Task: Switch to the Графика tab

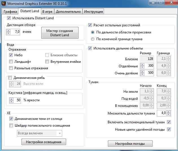Action: coord(10,12)
